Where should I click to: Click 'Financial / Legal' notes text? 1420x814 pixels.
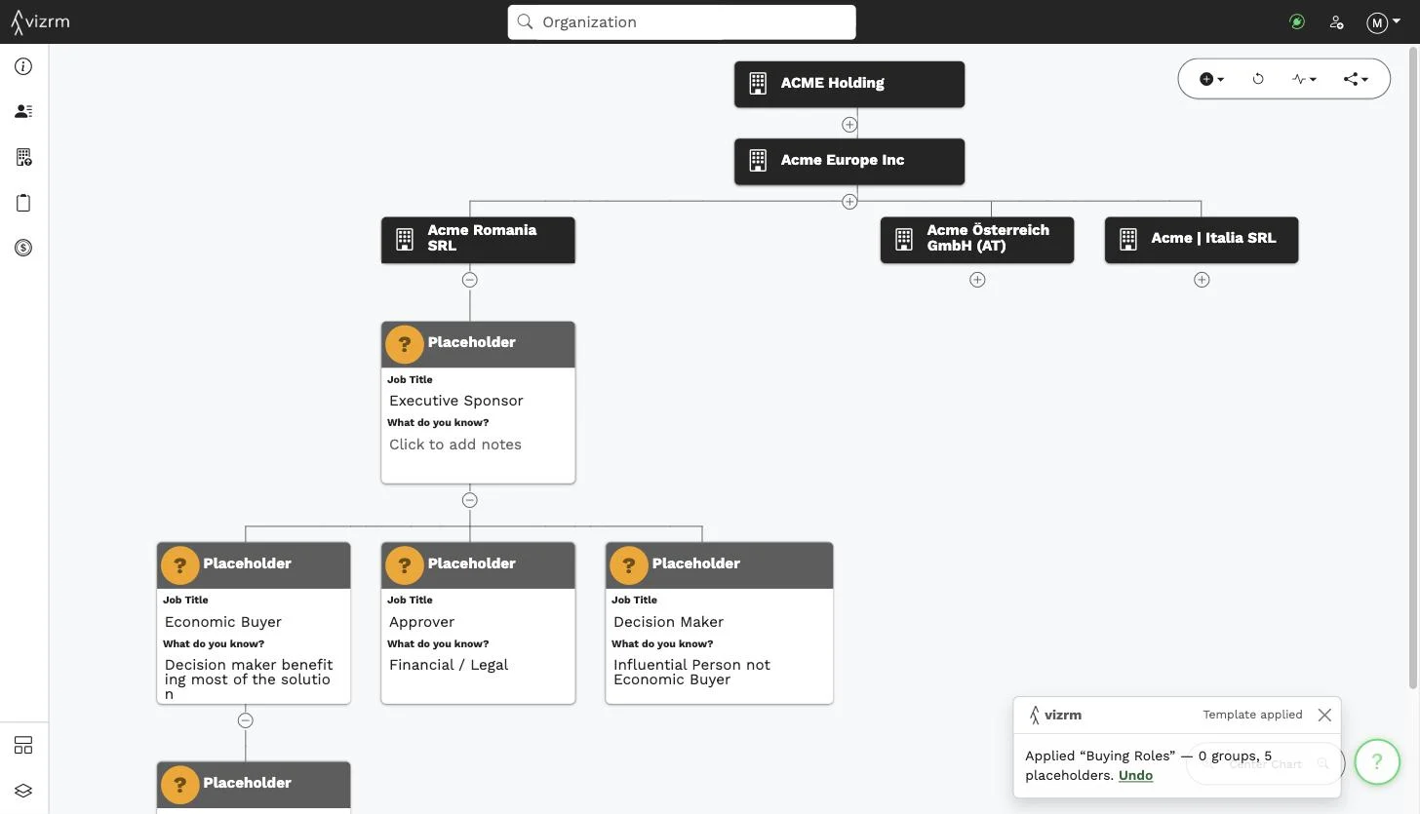[449, 665]
